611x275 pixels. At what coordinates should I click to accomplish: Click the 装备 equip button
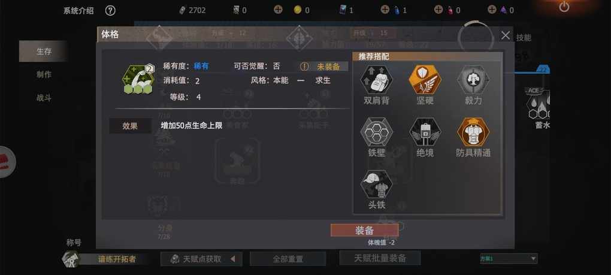click(364, 230)
